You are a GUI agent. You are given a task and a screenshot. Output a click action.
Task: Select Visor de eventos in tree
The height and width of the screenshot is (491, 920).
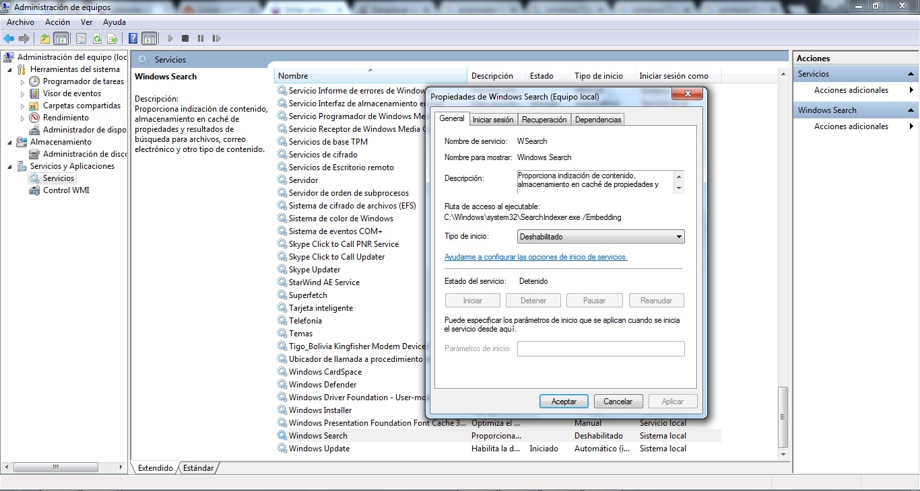pyautogui.click(x=72, y=93)
